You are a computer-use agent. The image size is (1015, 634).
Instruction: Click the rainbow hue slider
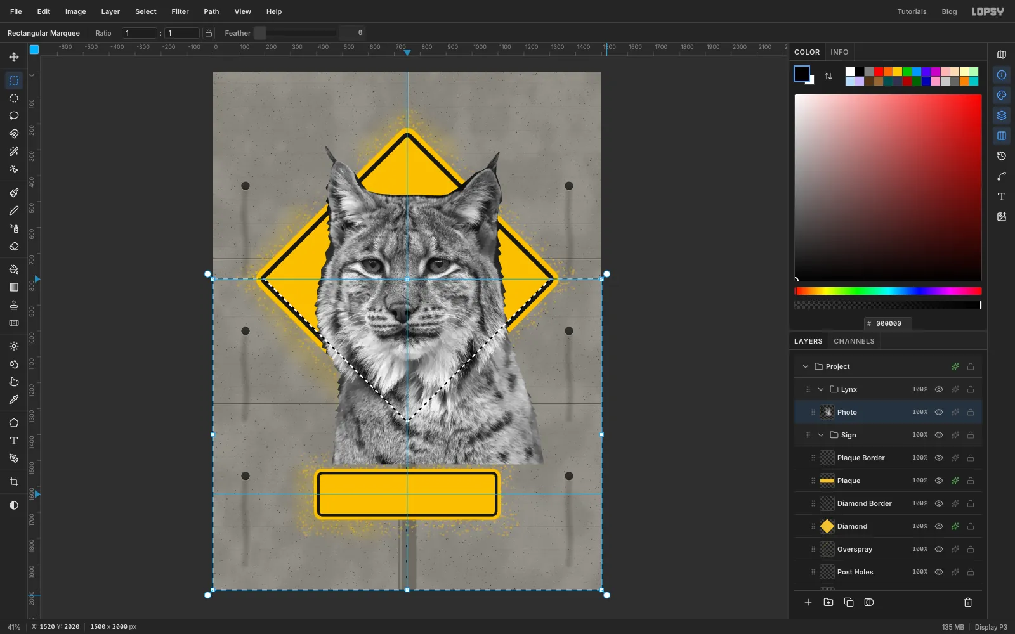click(888, 291)
